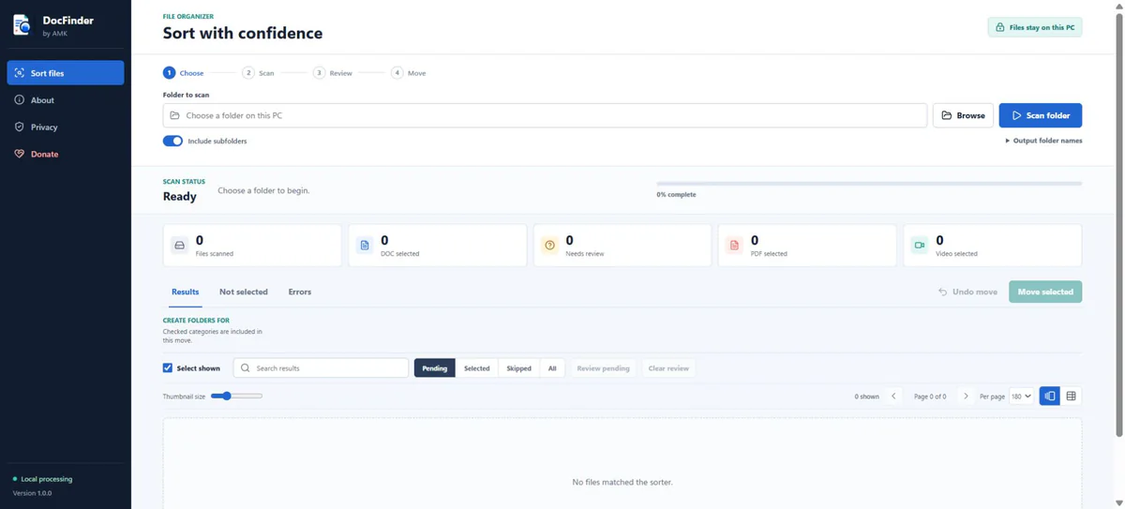
Task: Click the Search results field
Action: pos(321,368)
